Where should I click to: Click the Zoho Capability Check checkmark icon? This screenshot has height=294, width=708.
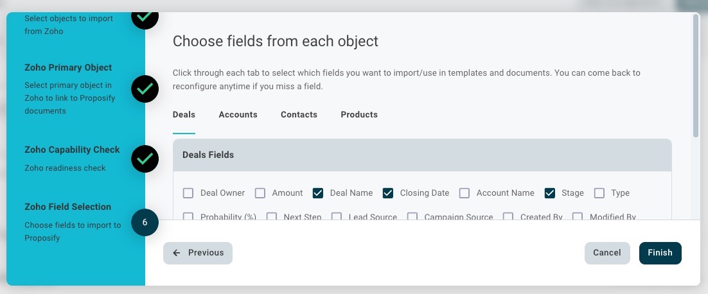coord(145,159)
